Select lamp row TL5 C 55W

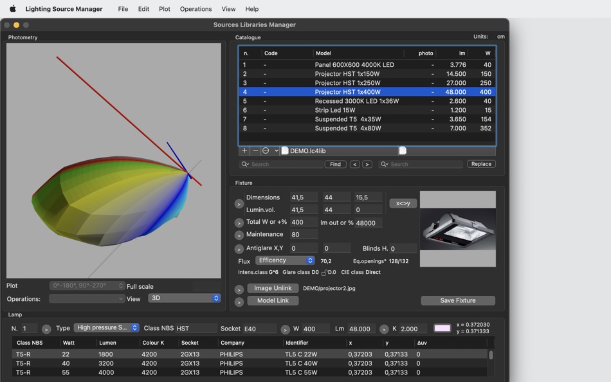coord(250,372)
